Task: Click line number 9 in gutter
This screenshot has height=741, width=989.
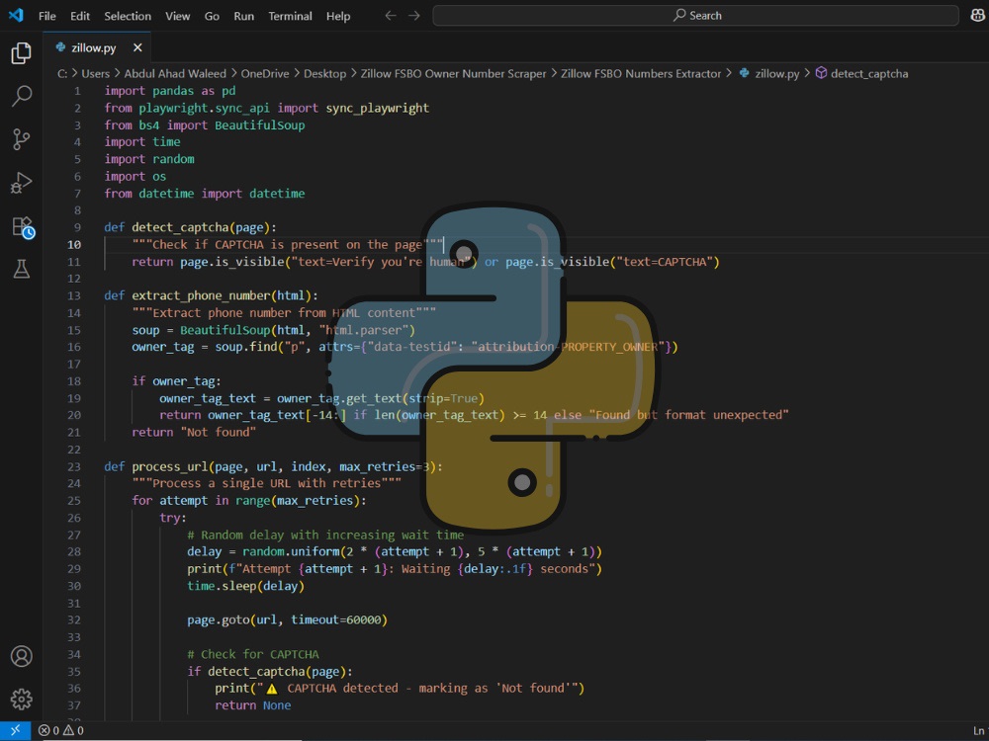Action: pos(77,227)
